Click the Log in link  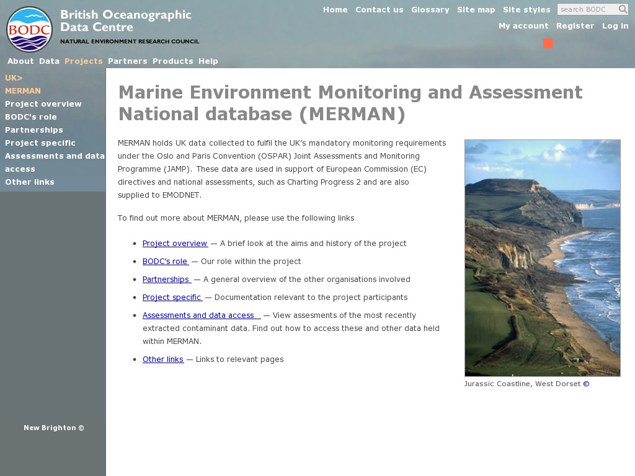click(615, 26)
